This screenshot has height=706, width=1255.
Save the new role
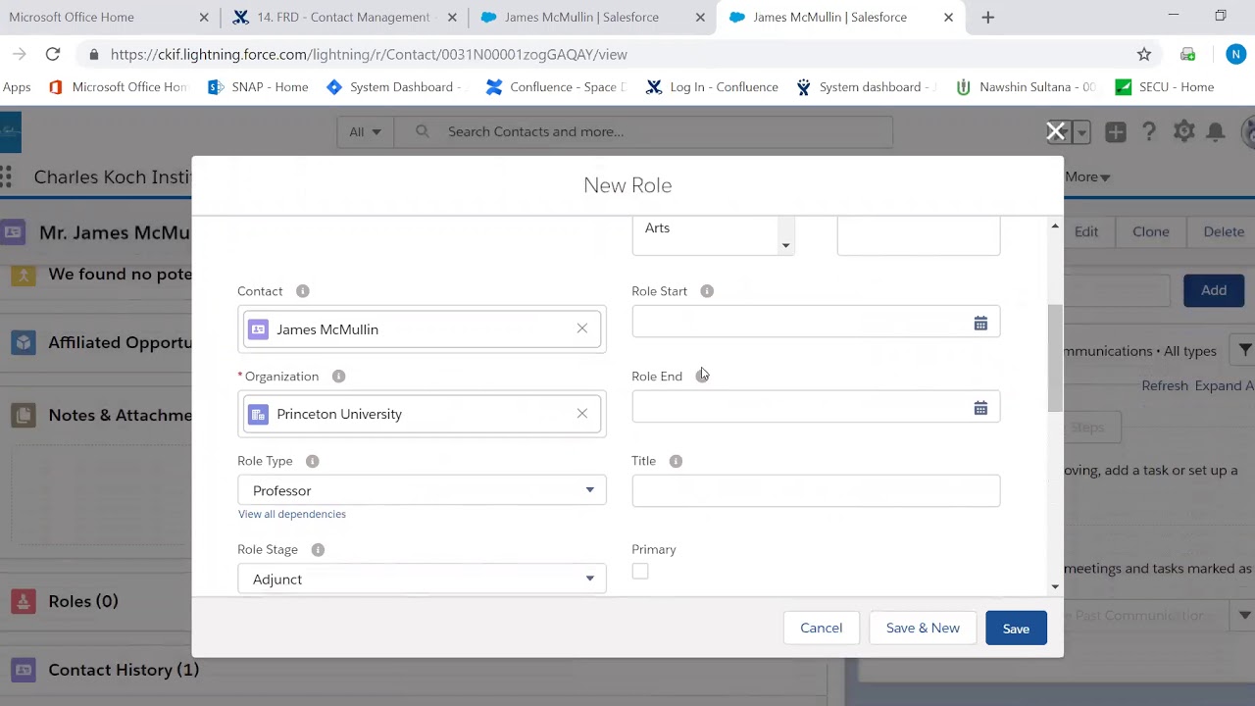[x=1016, y=629]
